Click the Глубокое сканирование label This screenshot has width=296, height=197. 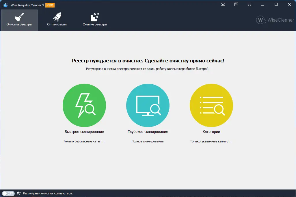tap(148, 131)
